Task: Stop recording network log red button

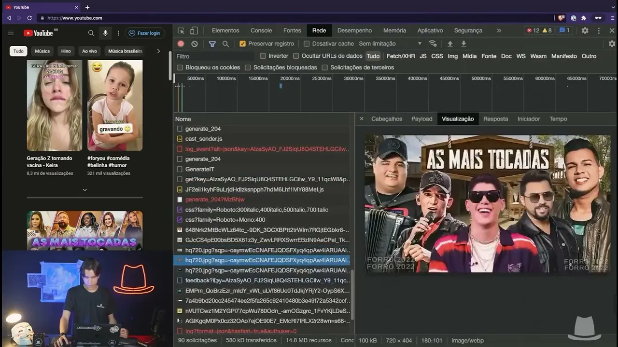Action: coord(181,43)
